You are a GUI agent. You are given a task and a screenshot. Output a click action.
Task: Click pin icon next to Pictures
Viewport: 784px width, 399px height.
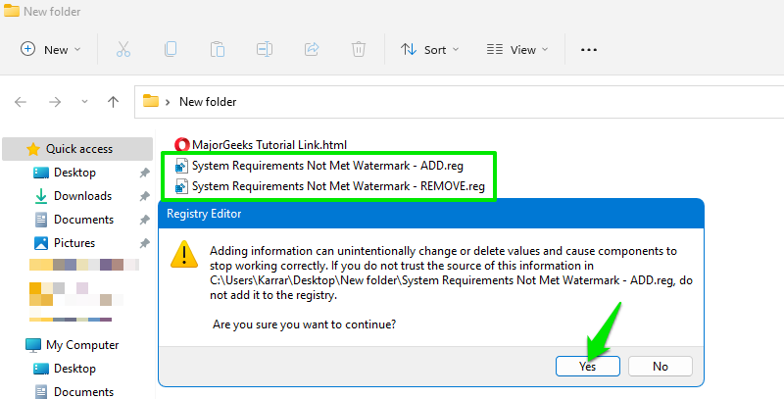(x=144, y=243)
